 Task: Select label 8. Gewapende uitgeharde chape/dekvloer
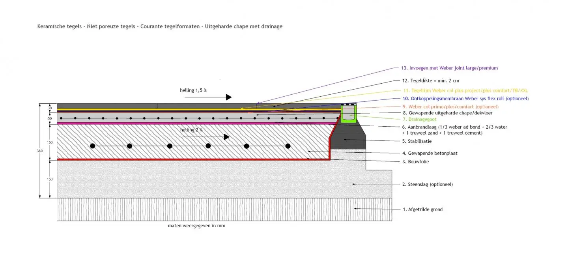447,113
